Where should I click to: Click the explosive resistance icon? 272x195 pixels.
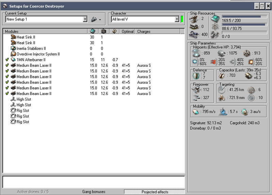coord(251,62)
